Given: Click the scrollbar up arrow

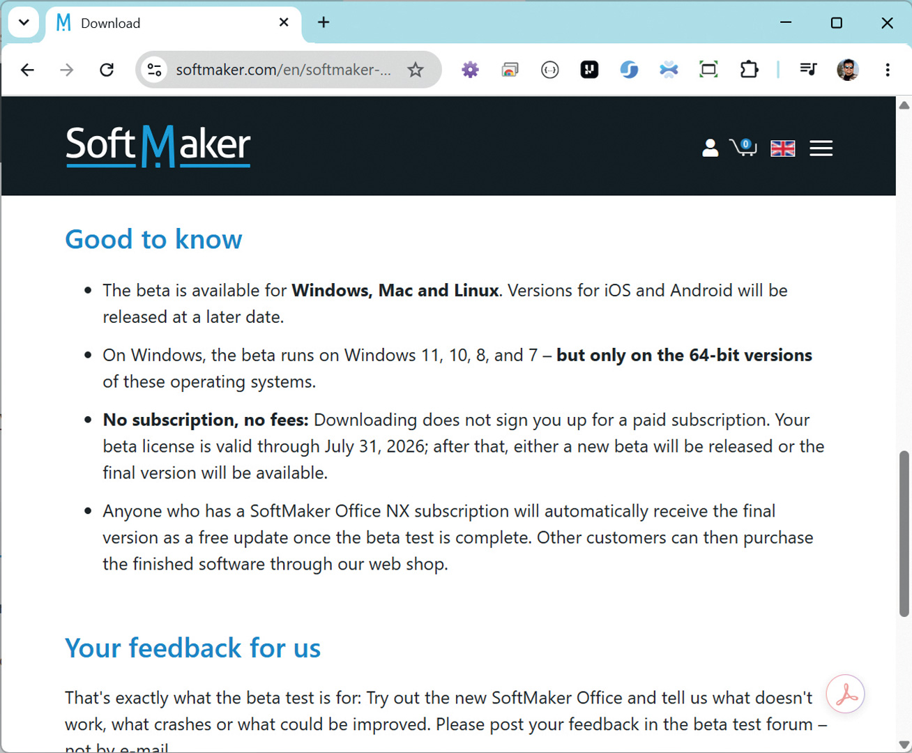Looking at the screenshot, I should (904, 105).
